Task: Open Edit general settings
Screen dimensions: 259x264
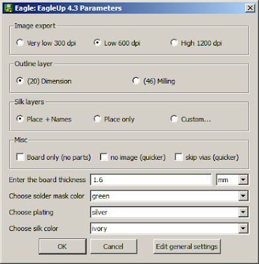Action: point(187,246)
